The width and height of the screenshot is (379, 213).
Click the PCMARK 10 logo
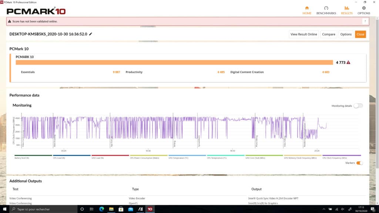point(36,11)
